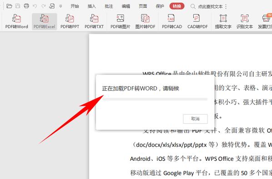
Task: Open the 保护 tab
Action: coord(160,6)
